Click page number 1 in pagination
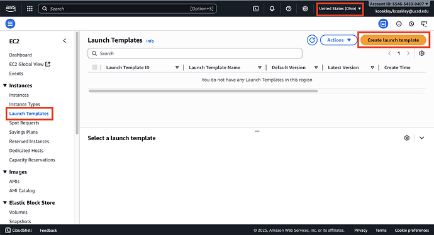This screenshot has height=235, width=434. [x=399, y=53]
